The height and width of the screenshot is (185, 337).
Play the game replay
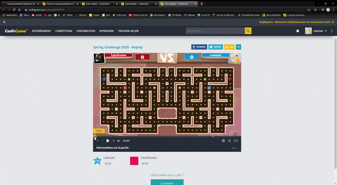108,141
